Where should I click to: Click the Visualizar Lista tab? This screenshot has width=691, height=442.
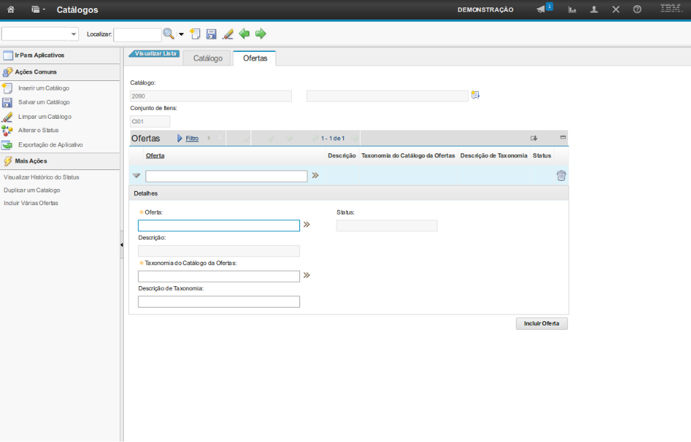[x=155, y=53]
